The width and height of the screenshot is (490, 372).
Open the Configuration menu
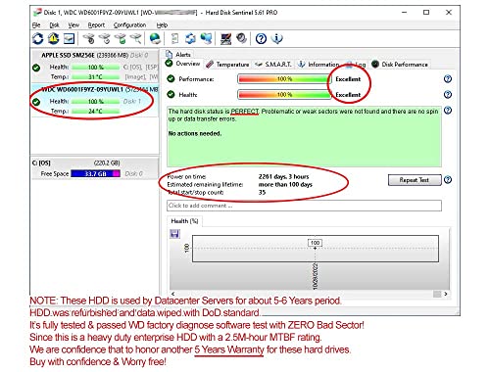click(x=129, y=25)
